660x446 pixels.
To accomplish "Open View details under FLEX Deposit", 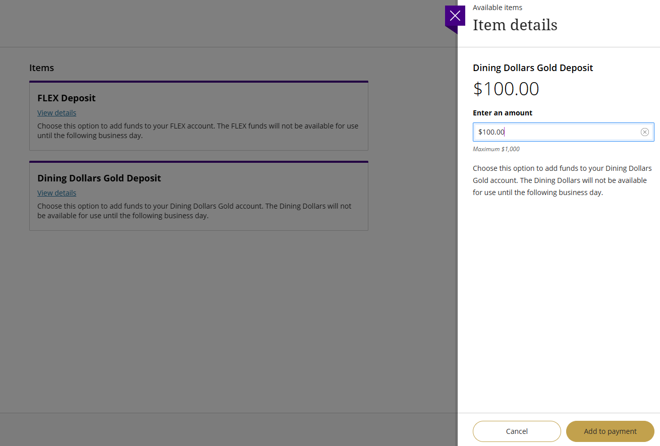I will coord(57,113).
